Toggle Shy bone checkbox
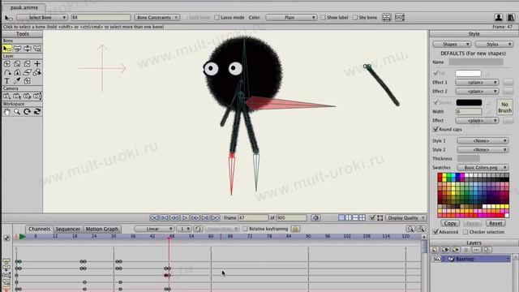 (x=355, y=17)
